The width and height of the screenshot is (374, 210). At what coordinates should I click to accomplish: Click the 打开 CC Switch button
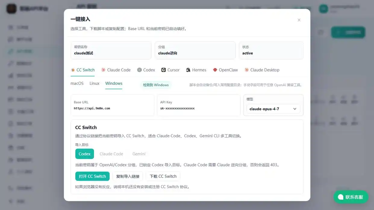pyautogui.click(x=92, y=176)
